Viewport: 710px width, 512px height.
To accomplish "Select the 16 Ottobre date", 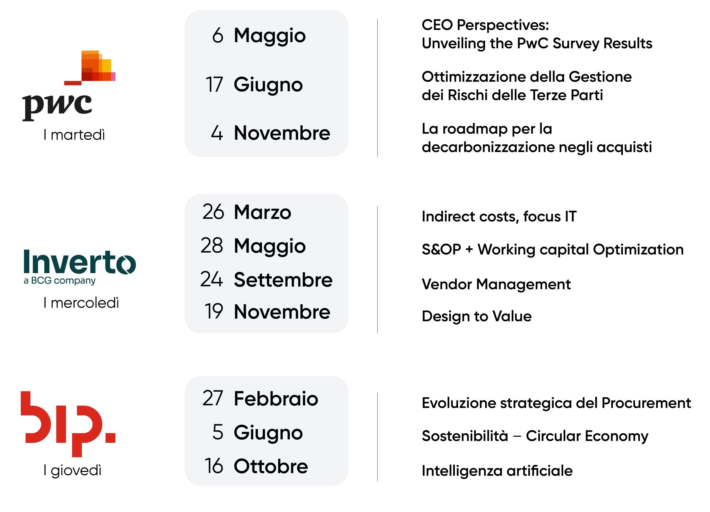I will click(x=256, y=466).
